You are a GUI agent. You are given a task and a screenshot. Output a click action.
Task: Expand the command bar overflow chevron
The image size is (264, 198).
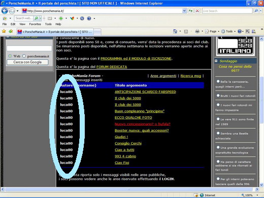click(x=262, y=29)
